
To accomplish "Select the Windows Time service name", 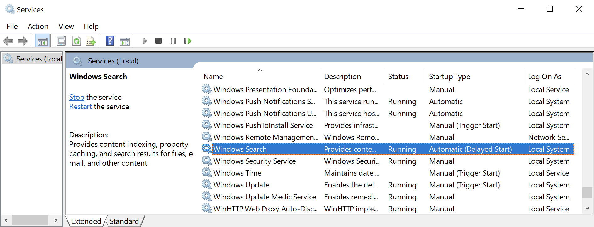I will (x=237, y=173).
